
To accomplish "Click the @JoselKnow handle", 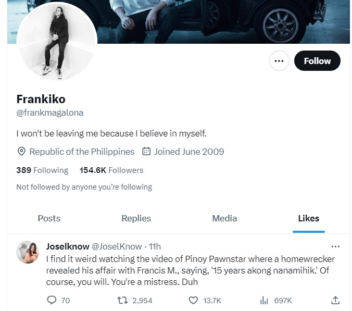I will (x=117, y=246).
